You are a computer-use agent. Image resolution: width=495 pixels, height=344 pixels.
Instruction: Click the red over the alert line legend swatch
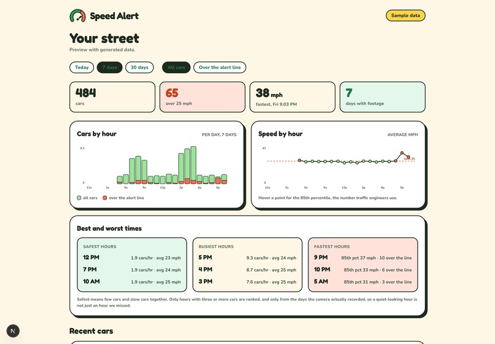105,198
